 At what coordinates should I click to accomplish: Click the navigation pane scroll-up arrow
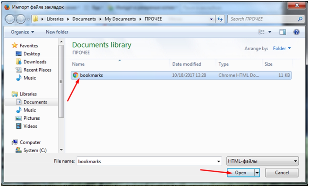coord(61,41)
